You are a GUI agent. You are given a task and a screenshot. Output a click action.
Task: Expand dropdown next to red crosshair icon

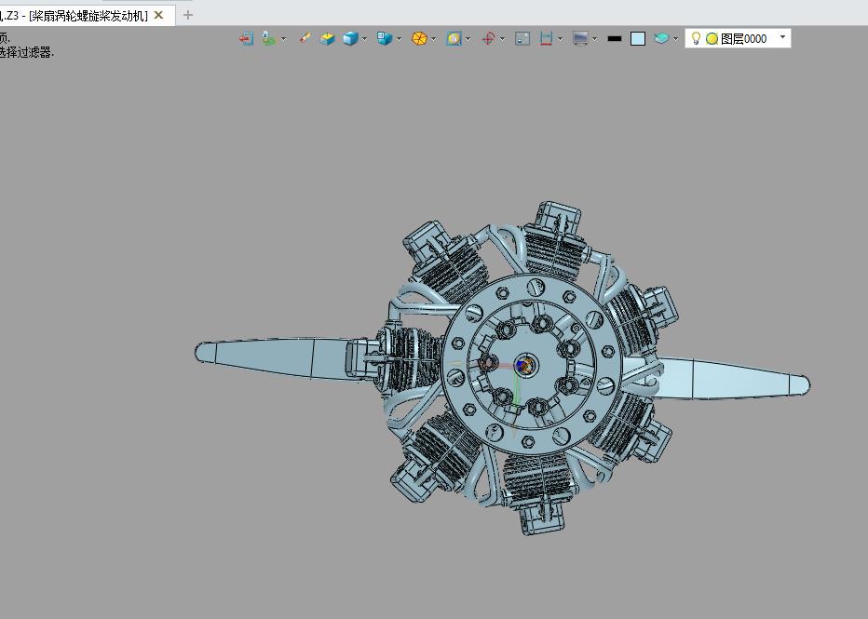pyautogui.click(x=502, y=39)
